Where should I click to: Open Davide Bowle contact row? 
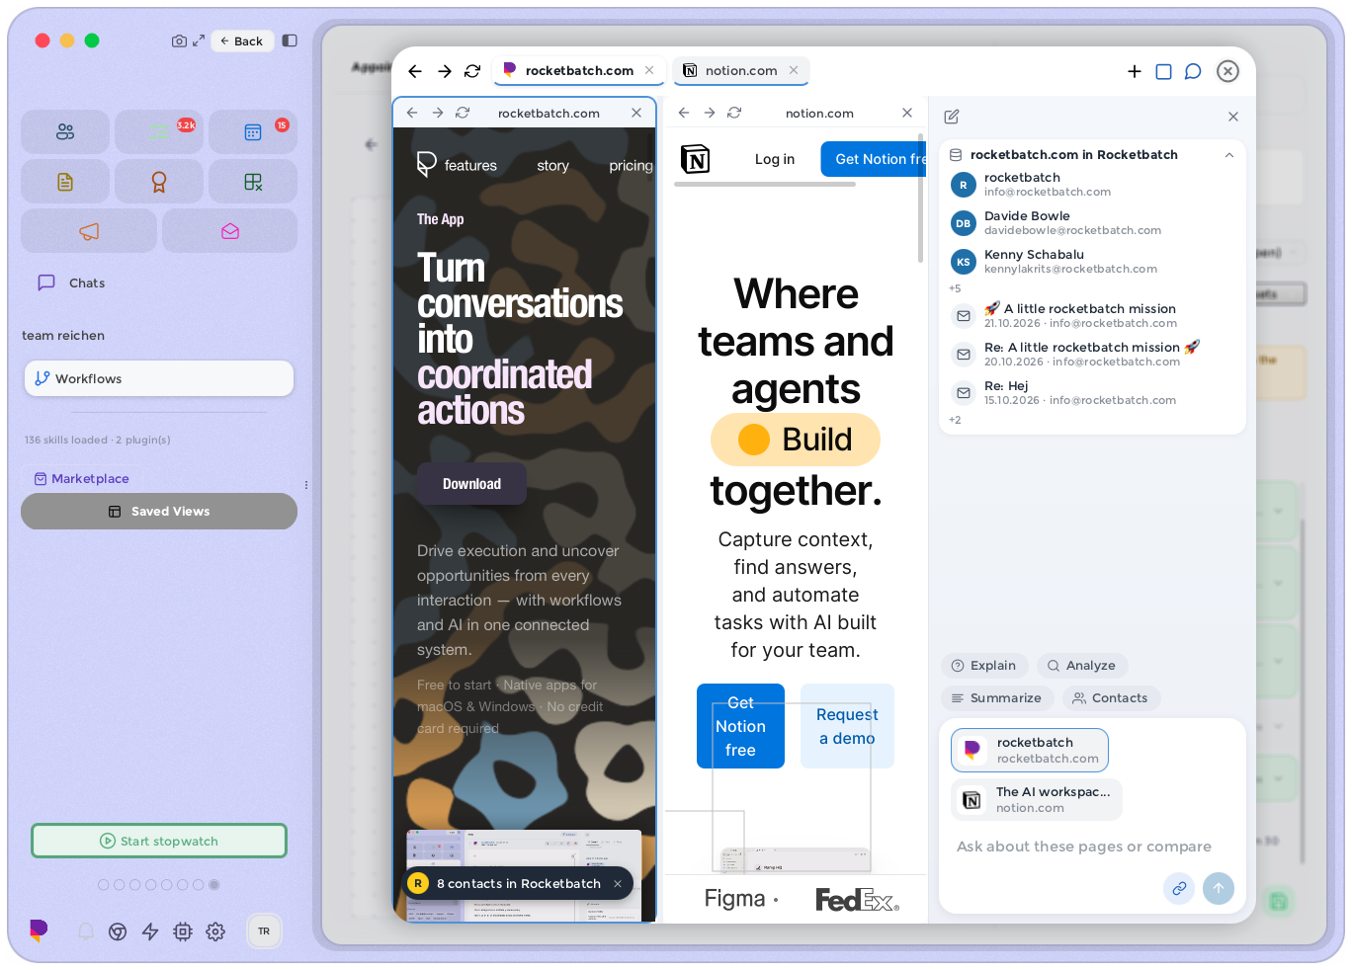1092,223
